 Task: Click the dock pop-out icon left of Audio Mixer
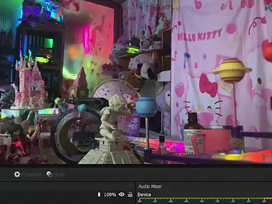tap(130, 186)
